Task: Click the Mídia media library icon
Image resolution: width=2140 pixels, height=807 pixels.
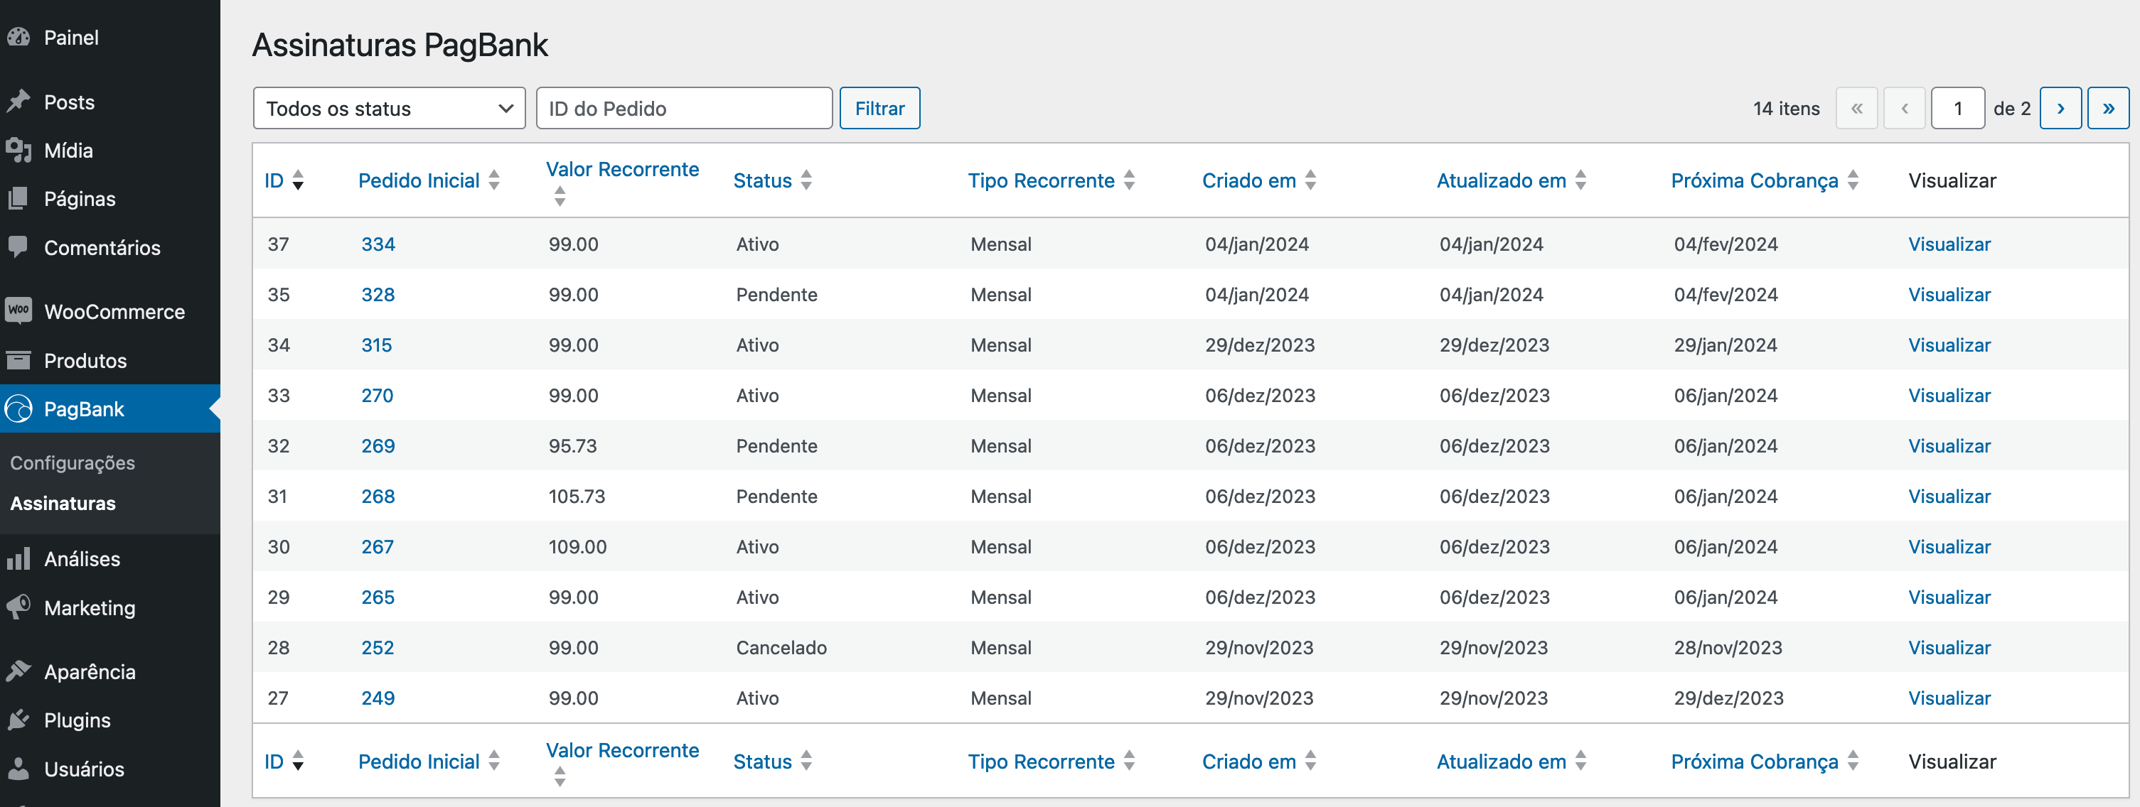Action: pos(18,151)
